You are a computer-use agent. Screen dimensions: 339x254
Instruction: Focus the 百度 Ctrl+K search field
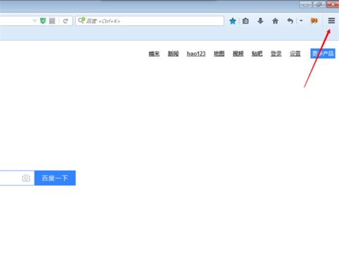150,21
